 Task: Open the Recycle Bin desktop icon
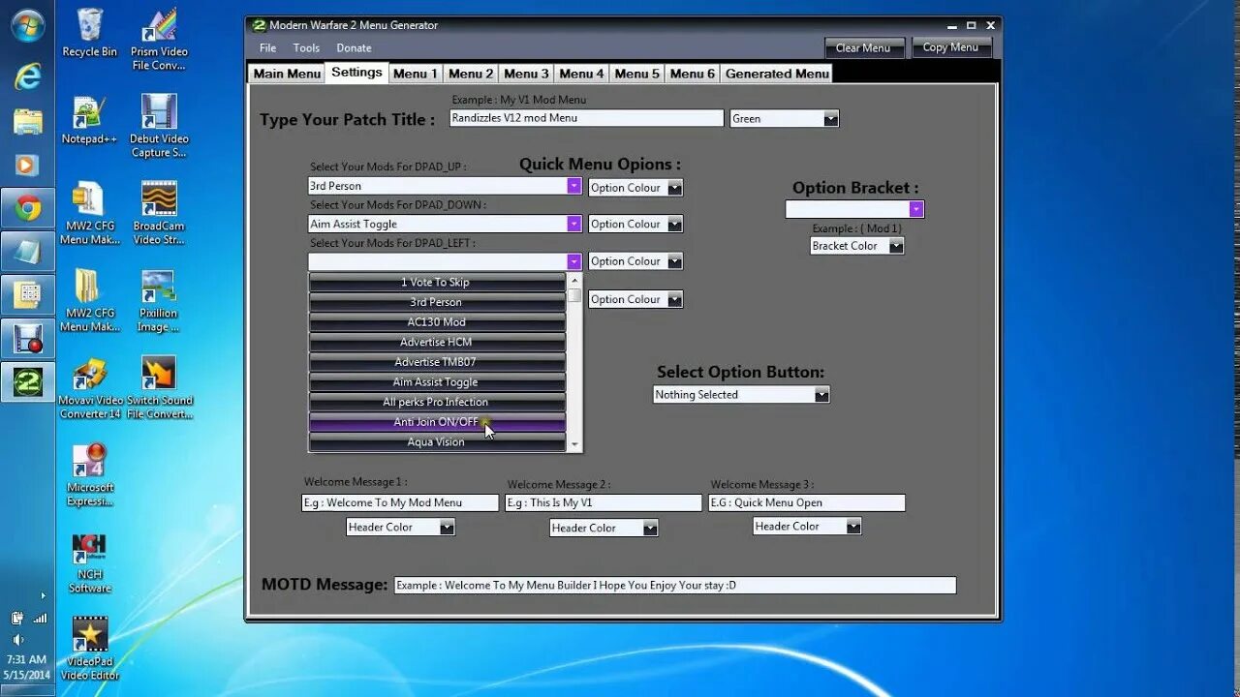point(89,33)
